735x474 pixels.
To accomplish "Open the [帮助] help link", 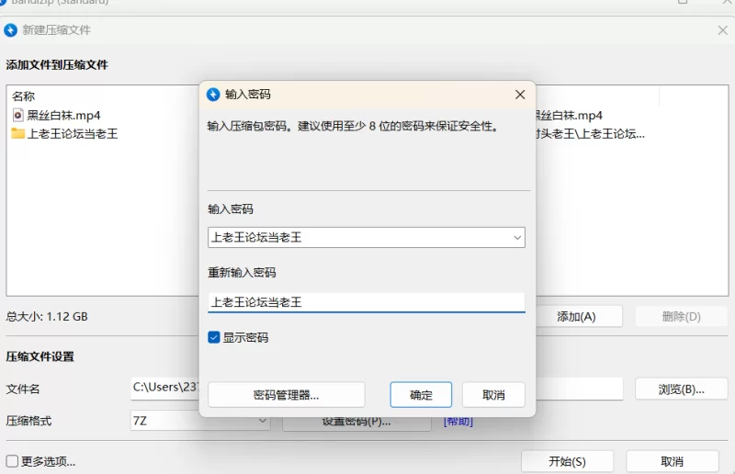I will point(458,421).
